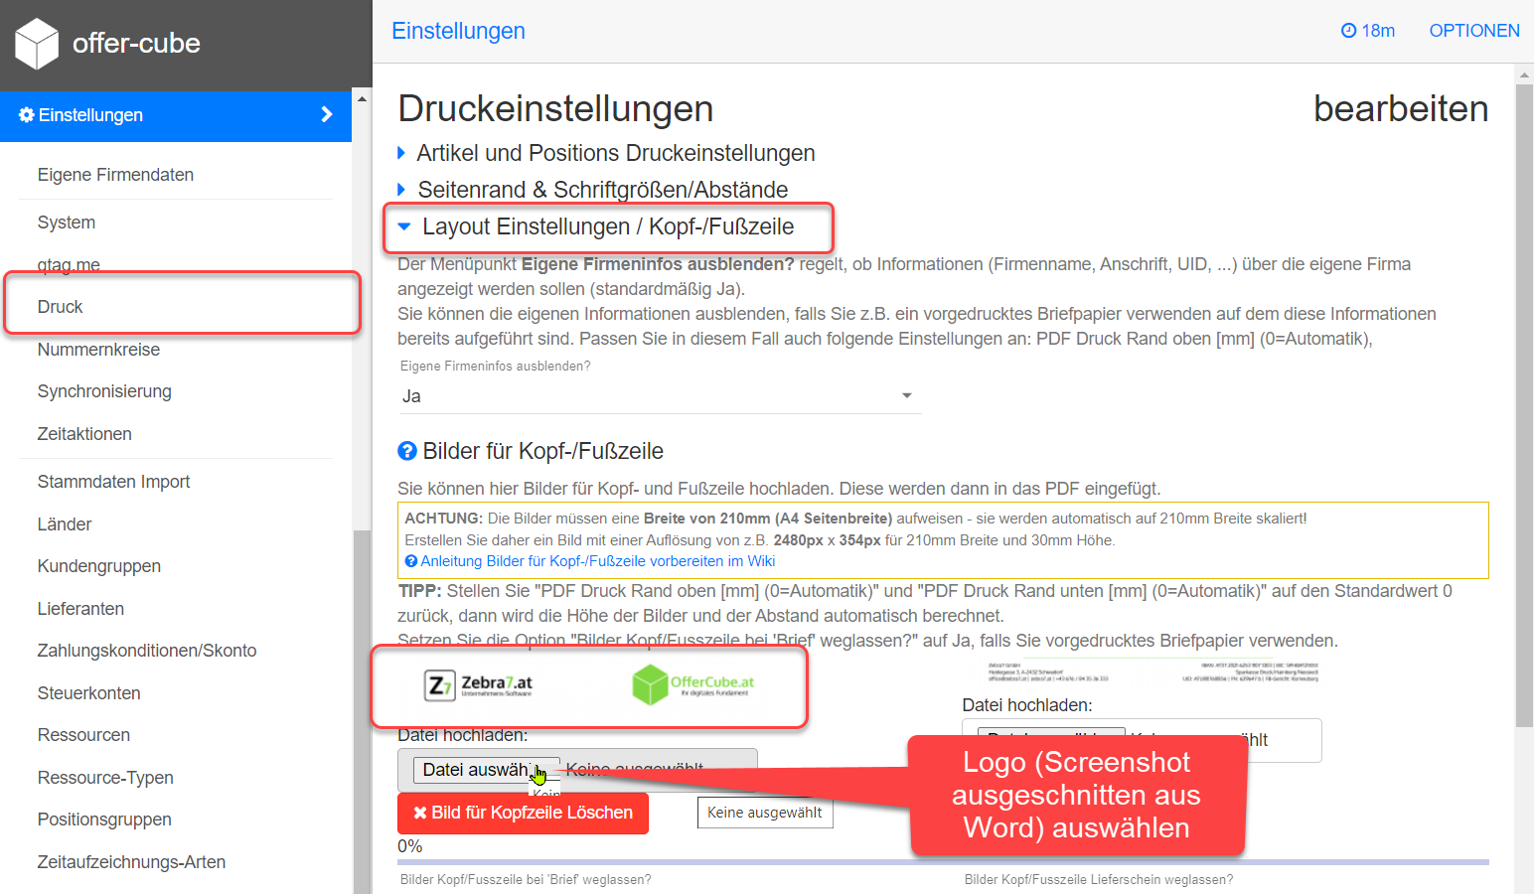Go to Nummernkreise in sidebar
The width and height of the screenshot is (1534, 894).
coord(98,350)
